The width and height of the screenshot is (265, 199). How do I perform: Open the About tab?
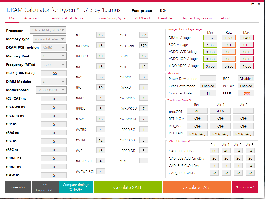pos(225,18)
